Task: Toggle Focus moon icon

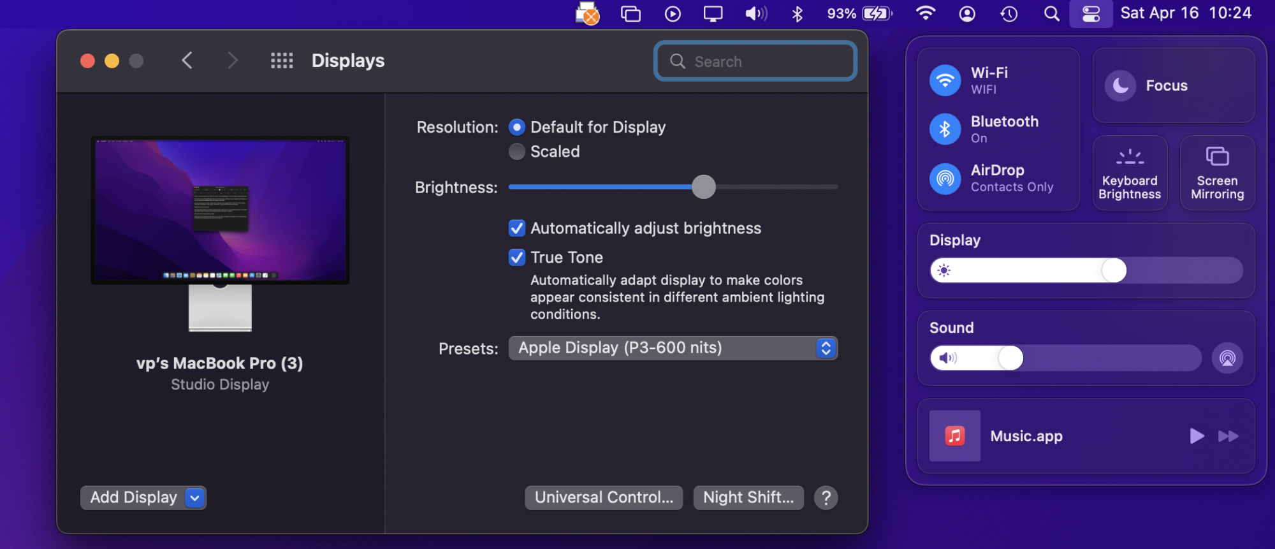Action: [x=1120, y=85]
